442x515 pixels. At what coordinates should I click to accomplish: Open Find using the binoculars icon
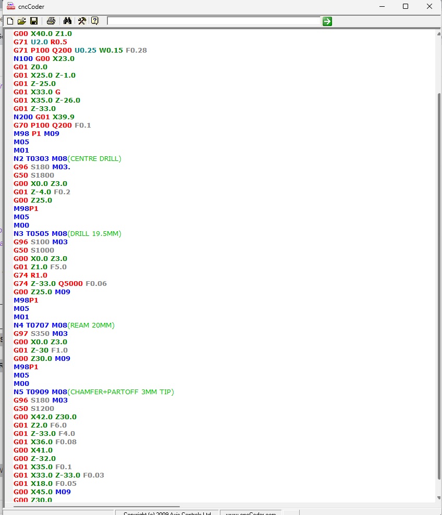pyautogui.click(x=67, y=21)
